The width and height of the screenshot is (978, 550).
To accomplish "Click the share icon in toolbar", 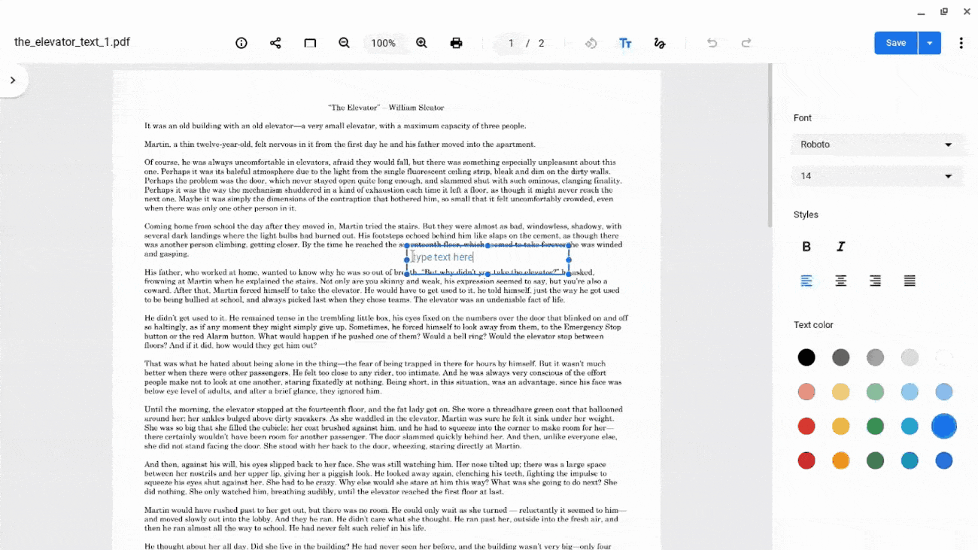I will [x=275, y=43].
